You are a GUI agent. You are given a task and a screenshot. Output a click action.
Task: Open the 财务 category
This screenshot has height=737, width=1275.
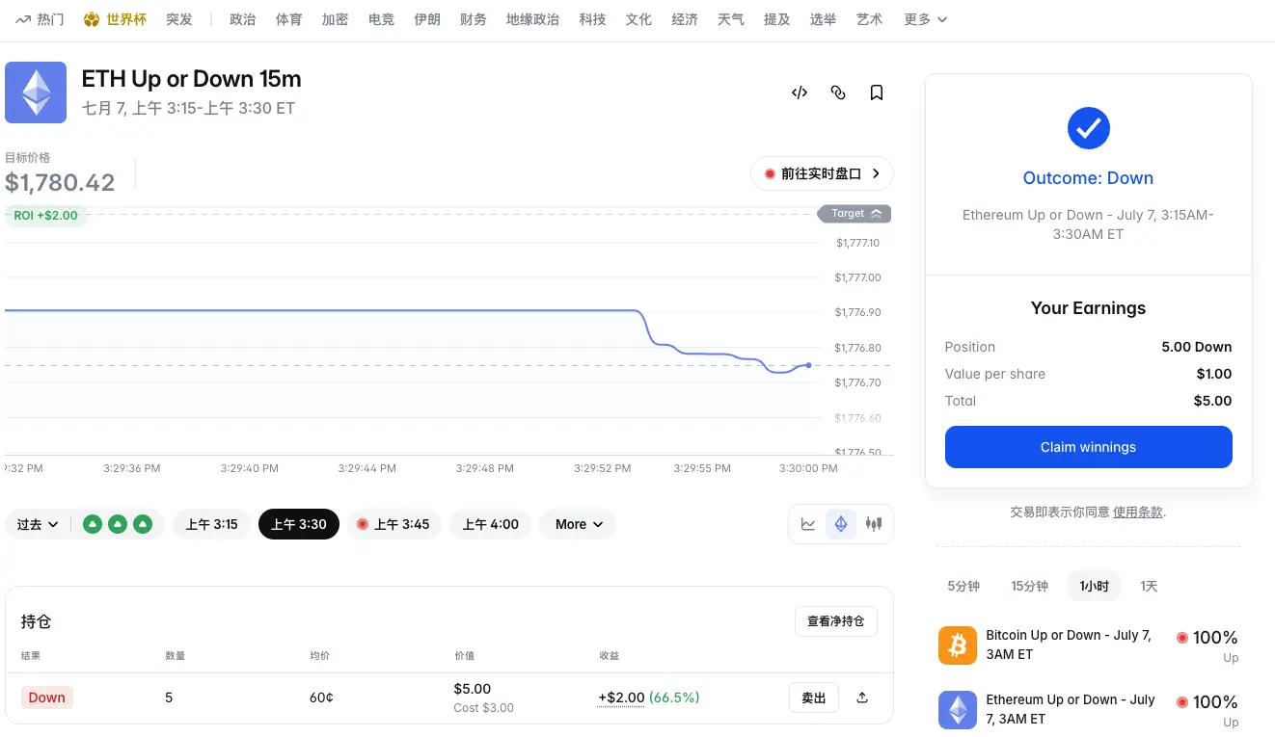pyautogui.click(x=474, y=19)
